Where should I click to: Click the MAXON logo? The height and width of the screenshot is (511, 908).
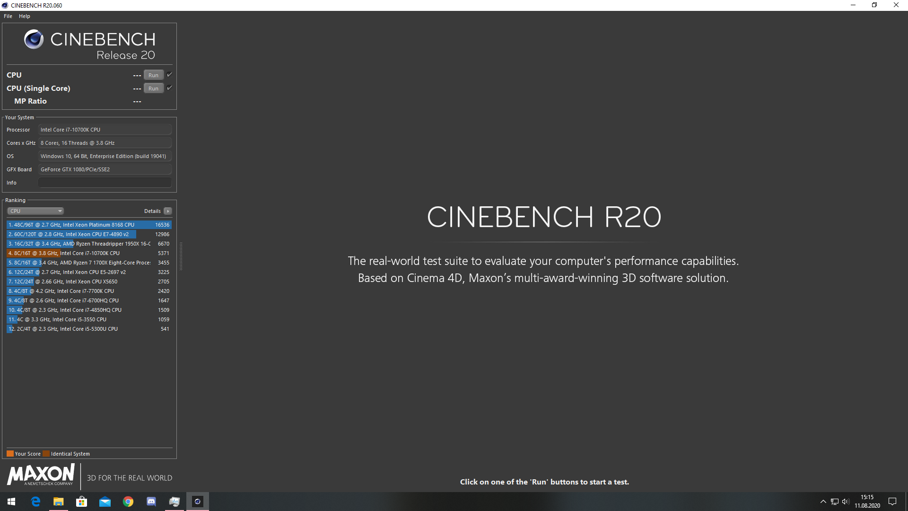[x=41, y=475]
